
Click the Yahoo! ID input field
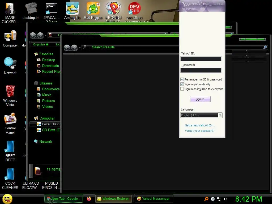[x=201, y=59]
